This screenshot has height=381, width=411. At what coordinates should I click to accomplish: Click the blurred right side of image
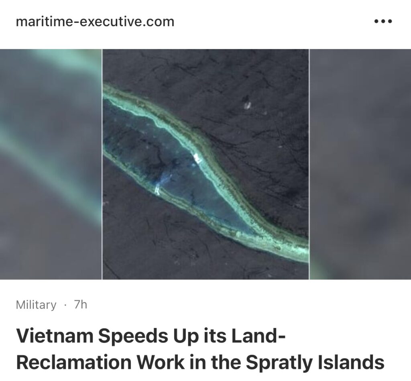point(360,164)
